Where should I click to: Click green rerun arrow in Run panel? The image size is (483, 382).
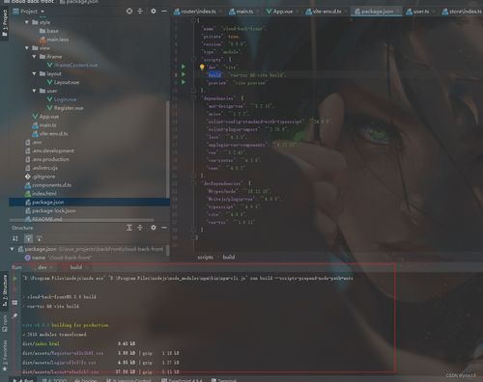coord(14,279)
